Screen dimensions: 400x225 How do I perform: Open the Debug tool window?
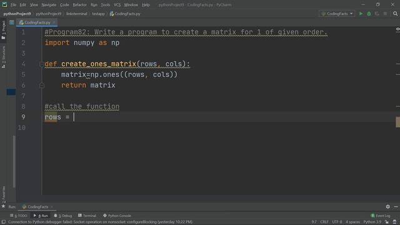coord(62,216)
